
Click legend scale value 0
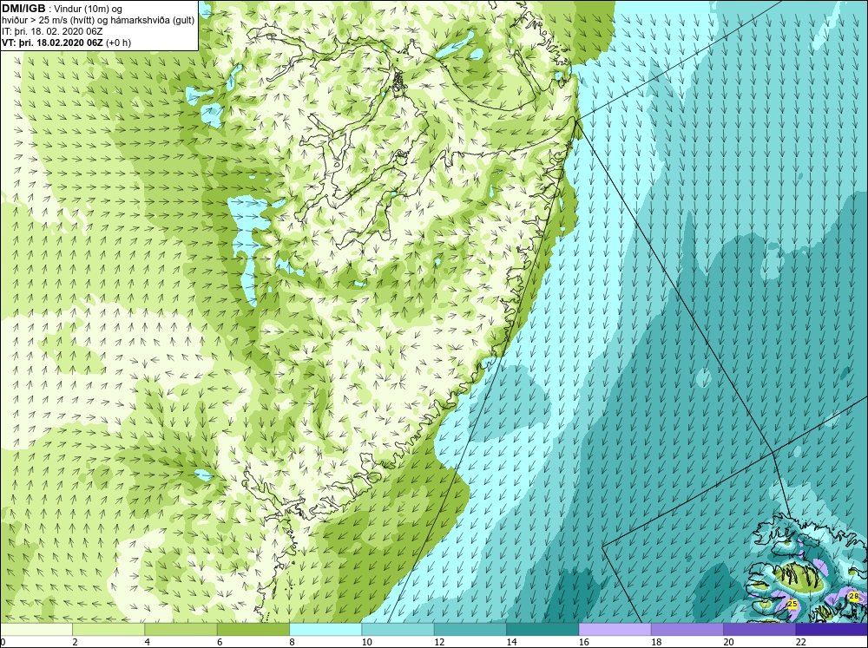click(x=3, y=642)
